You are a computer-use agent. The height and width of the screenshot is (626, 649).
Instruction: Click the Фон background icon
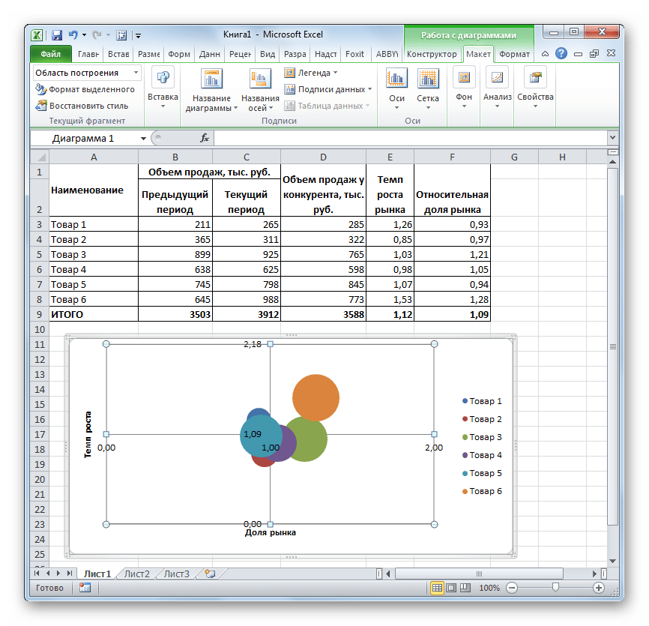464,77
